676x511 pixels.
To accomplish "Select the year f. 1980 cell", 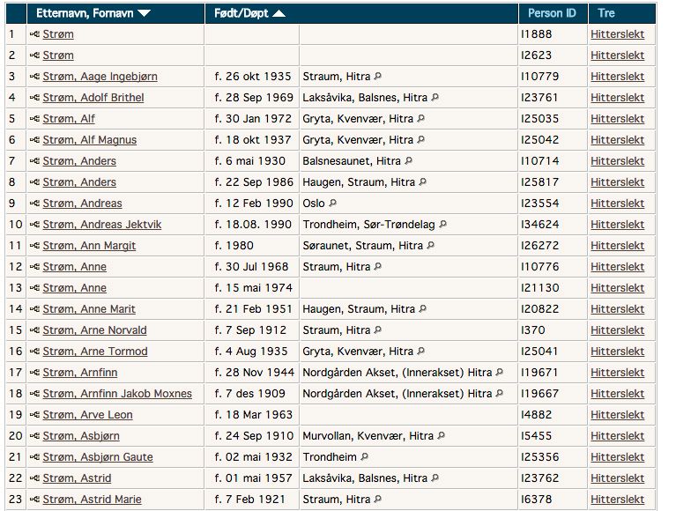I will point(234,245).
